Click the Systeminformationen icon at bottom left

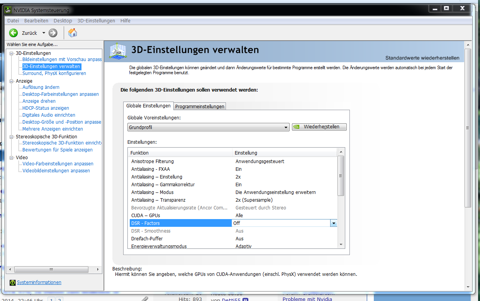pos(12,282)
